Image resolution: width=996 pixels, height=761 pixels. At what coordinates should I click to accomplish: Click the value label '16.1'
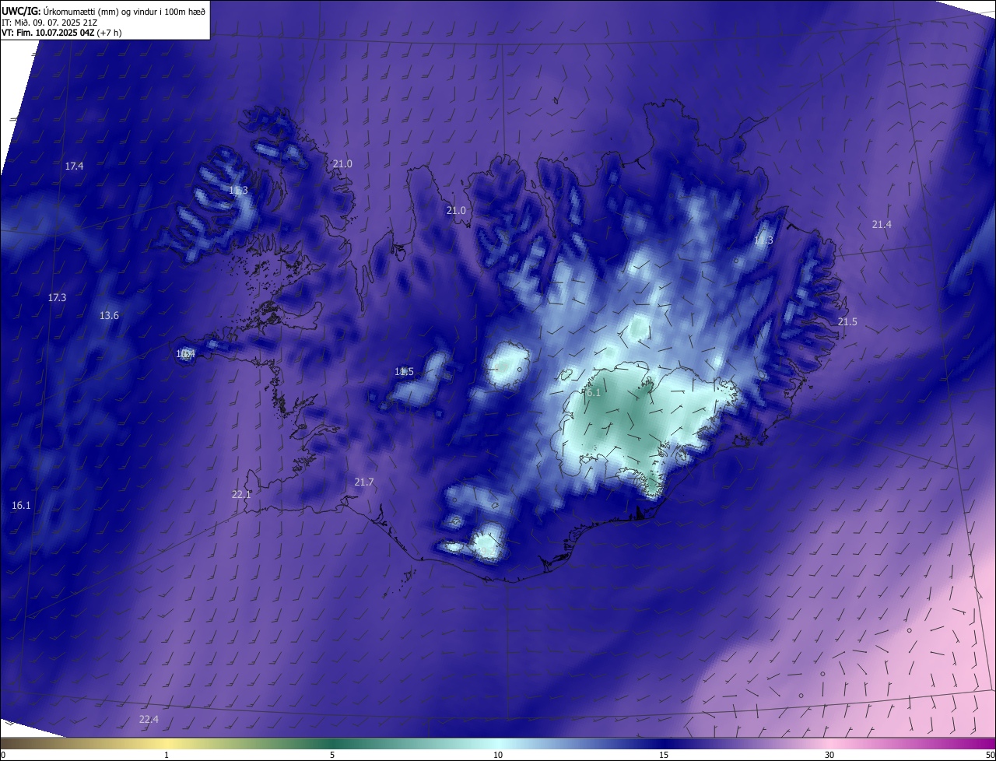21,505
